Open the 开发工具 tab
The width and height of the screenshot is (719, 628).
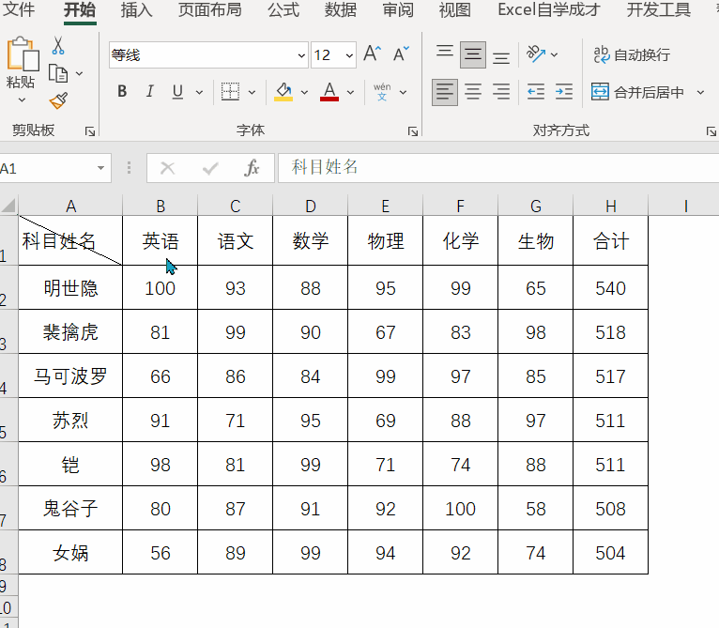click(x=659, y=9)
